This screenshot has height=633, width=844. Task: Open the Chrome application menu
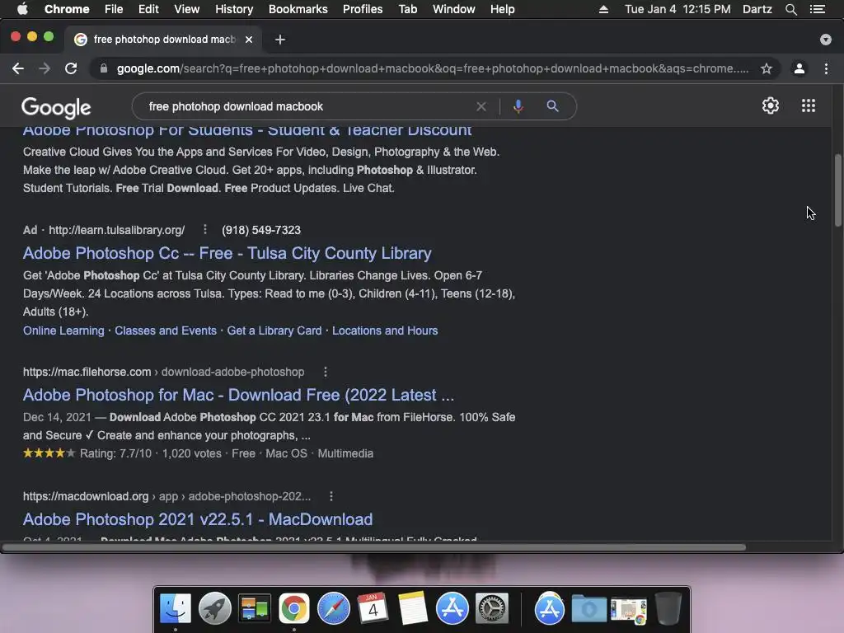67,9
